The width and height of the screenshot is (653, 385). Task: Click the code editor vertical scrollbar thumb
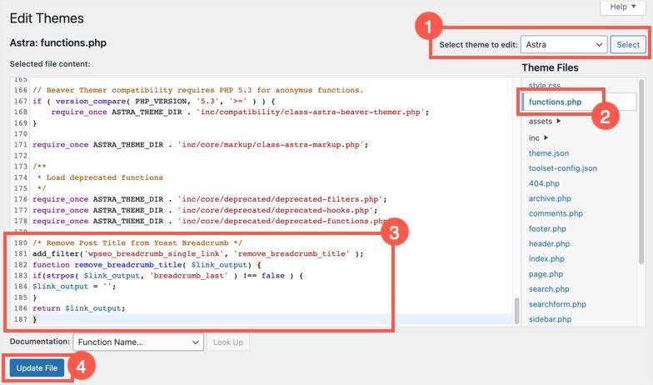point(516,311)
